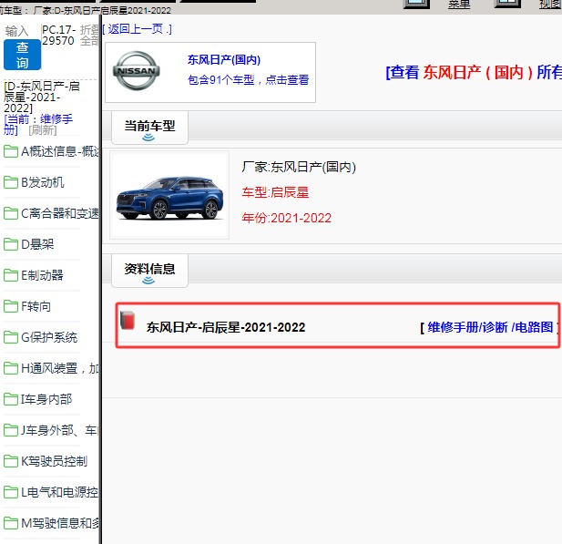Click the Nissan logo image

(x=137, y=71)
